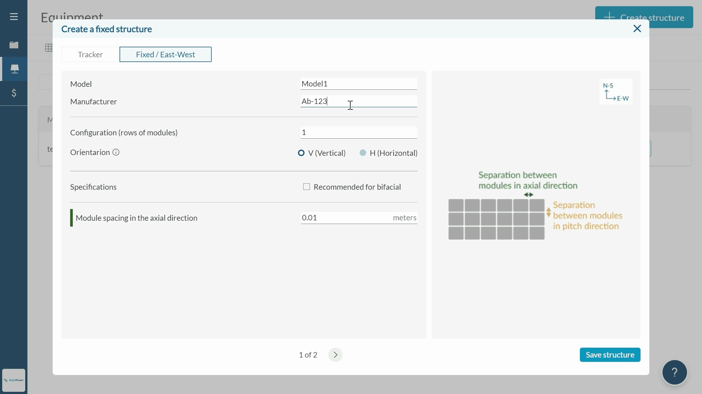The image size is (702, 394).
Task: Close the Create a fixed structure dialog
Action: [x=637, y=28]
